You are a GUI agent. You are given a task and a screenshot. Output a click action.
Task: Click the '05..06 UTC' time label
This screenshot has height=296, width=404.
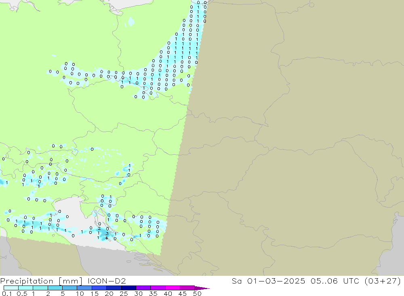(x=335, y=281)
